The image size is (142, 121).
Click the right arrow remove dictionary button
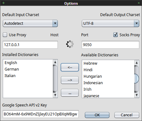[70, 80]
